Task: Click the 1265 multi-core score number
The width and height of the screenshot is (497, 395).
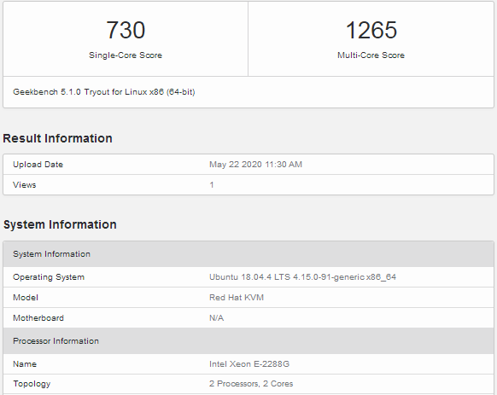Action: click(371, 31)
